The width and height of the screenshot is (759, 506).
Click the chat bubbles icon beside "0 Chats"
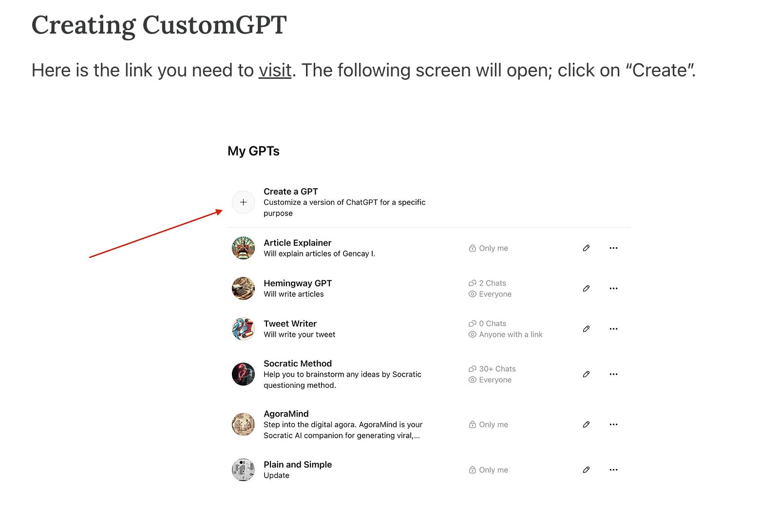click(x=472, y=324)
